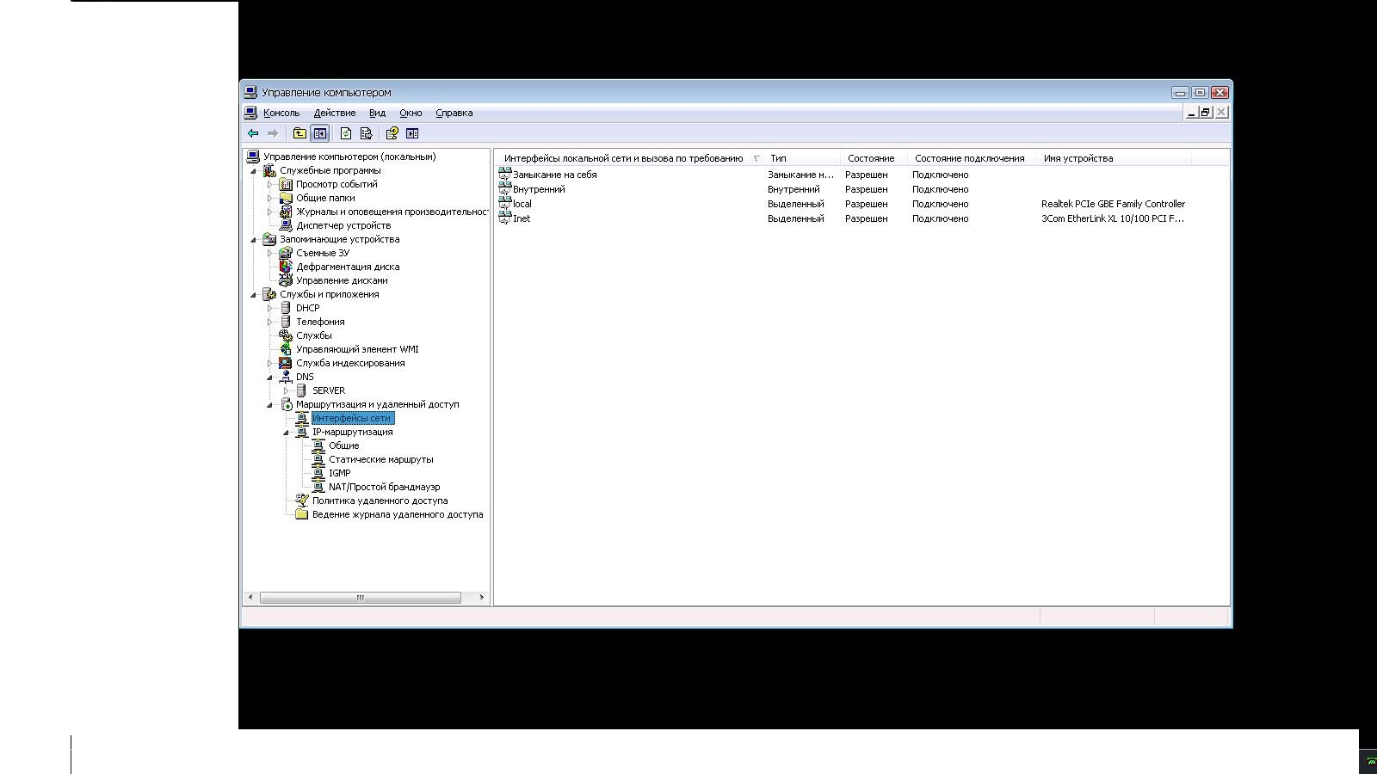Collapse the IP-маршрутизация tree node
Viewport: 1377px width, 774px height.
click(x=287, y=433)
